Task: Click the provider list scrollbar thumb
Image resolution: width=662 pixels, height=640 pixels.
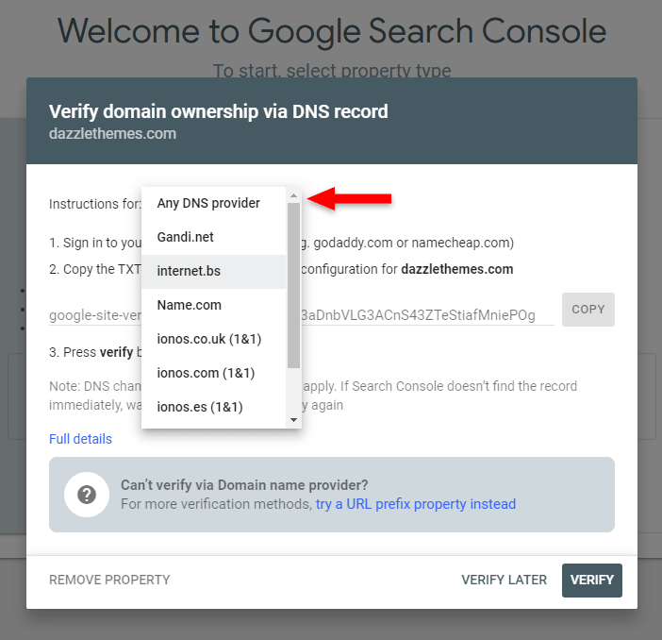Action: 294,285
